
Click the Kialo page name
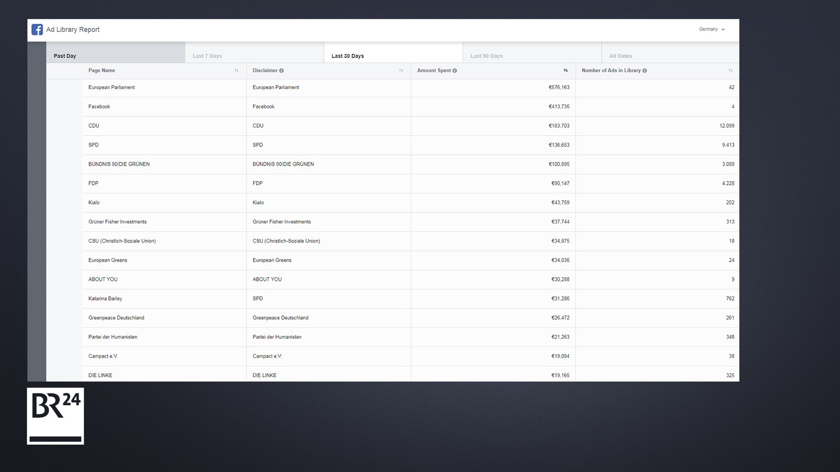pos(94,203)
